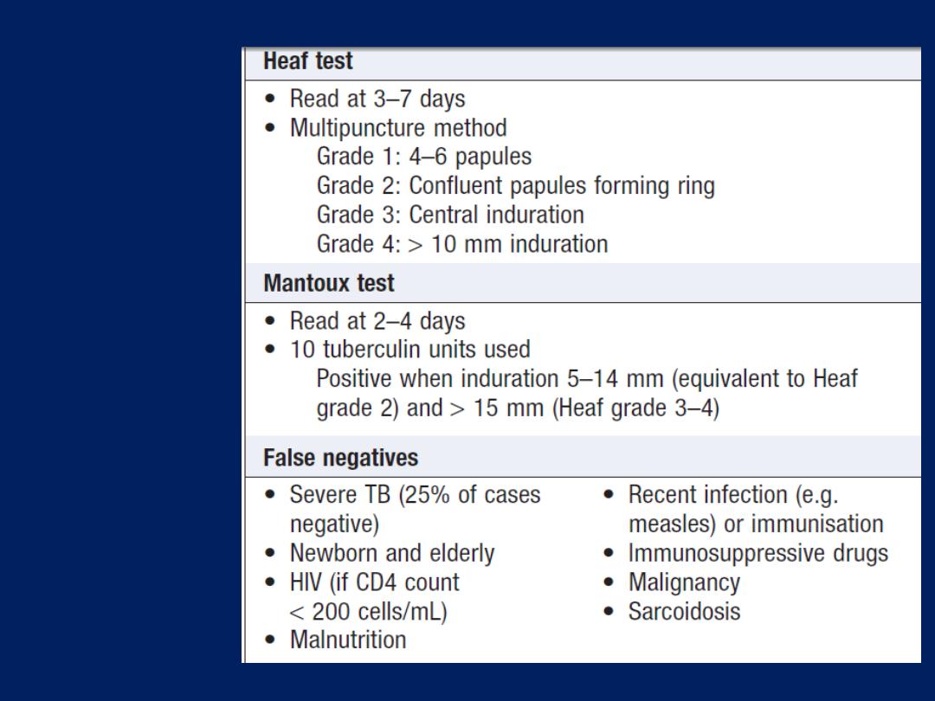Select the 'Read at 3–7 days' bullet

[x=377, y=99]
